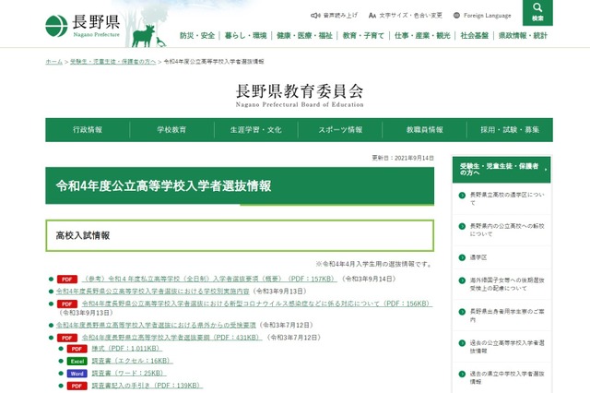Open the green search button

click(537, 12)
